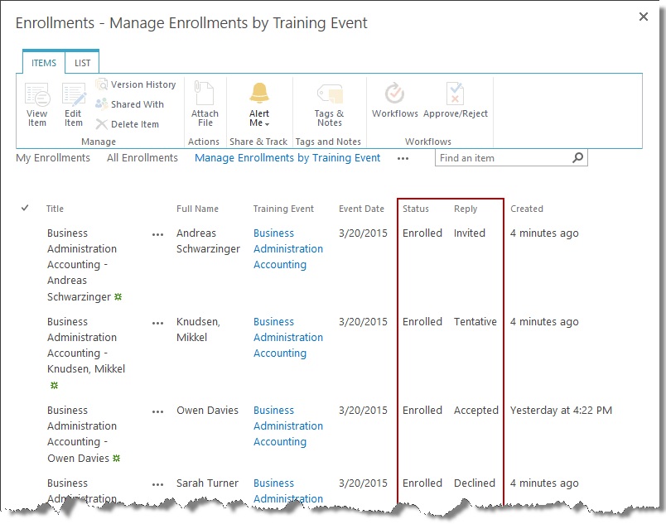Click the View Item icon
This screenshot has width=666, height=524.
(x=37, y=96)
